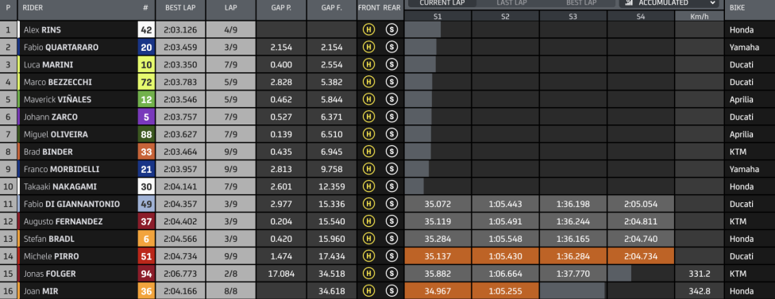Click the Km/h column header
The height and width of the screenshot is (299, 775).
699,17
